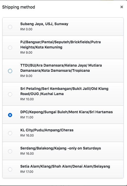
Task: Select the Subang Jaya, USJ, Sunway radio button
Action: (x=10, y=27)
